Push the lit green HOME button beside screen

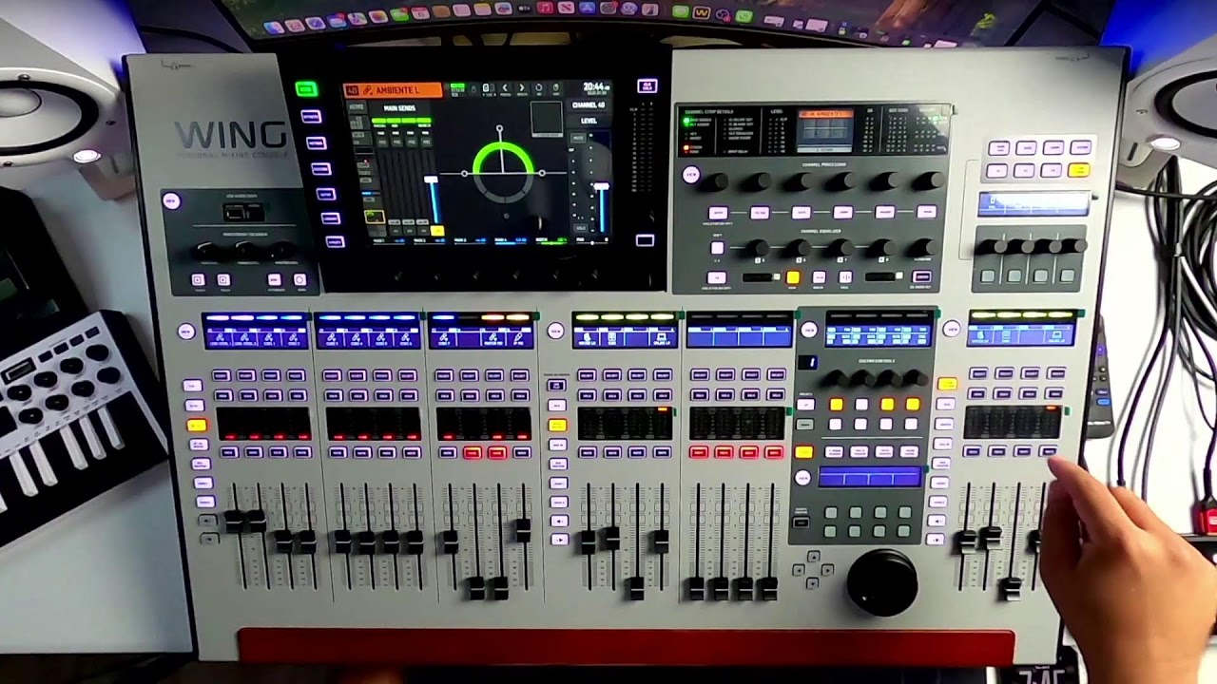(x=306, y=89)
